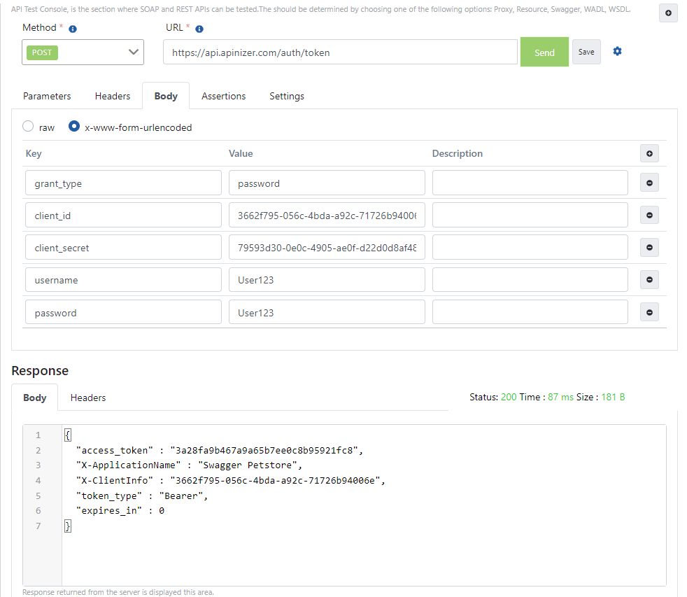Open the response Headers tab
The height and width of the screenshot is (597, 687).
pyautogui.click(x=87, y=398)
